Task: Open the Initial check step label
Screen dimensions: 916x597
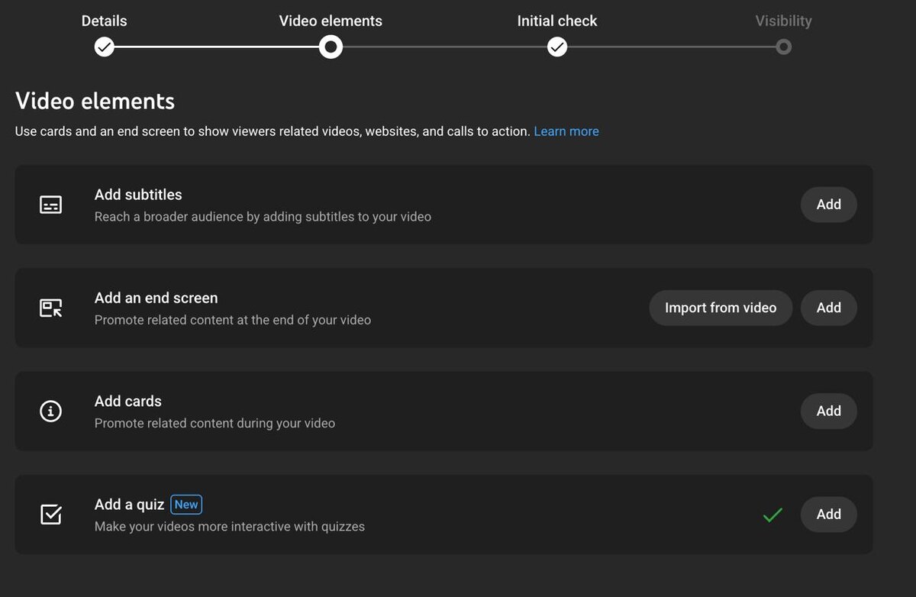Action: (557, 21)
